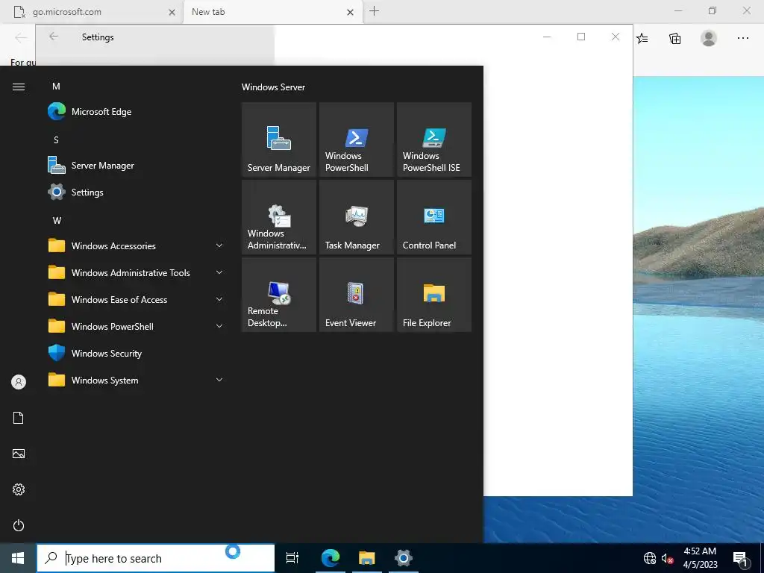The width and height of the screenshot is (764, 573).
Task: Click the S letter header in app list
Action: tap(56, 140)
